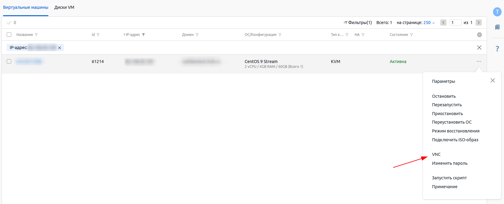Screen dimensions: 504x204
Task: Remove the IP-адрес filter chip
Action: pos(60,48)
